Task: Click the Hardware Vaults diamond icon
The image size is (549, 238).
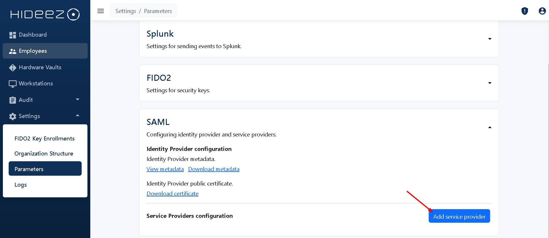Action: [x=12, y=68]
